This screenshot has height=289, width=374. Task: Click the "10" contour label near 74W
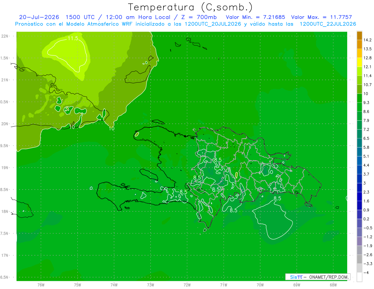[112, 128]
